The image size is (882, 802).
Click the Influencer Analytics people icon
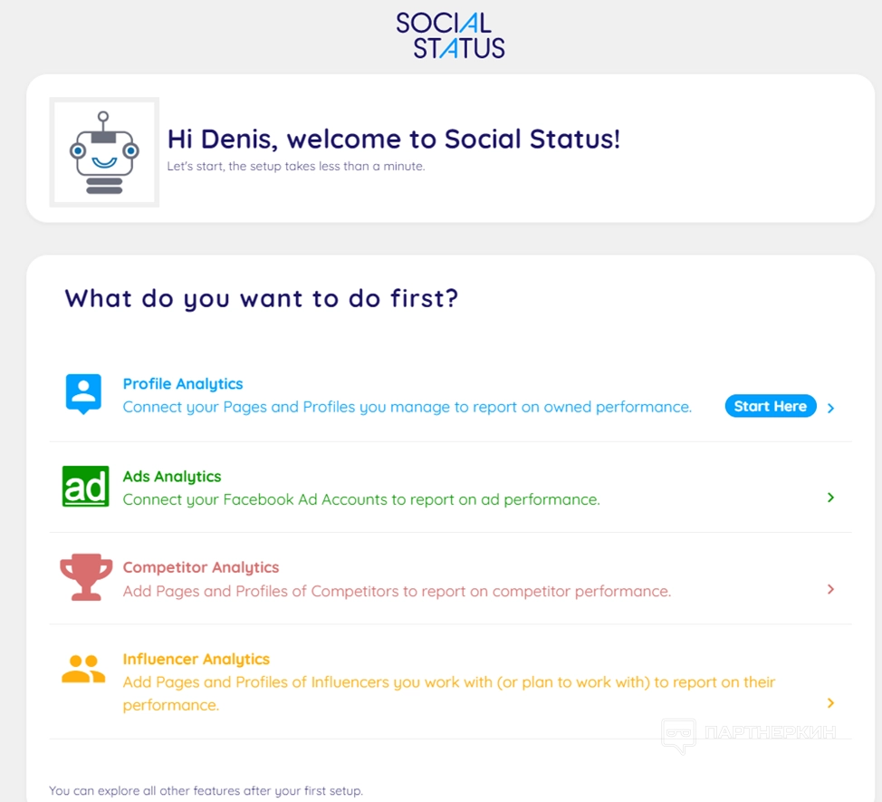tap(83, 670)
